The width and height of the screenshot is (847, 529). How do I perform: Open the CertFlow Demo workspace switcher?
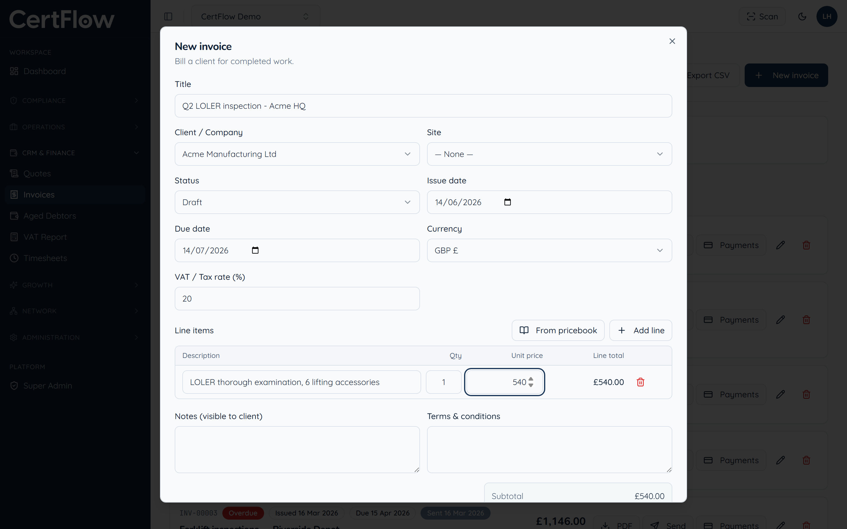256,16
